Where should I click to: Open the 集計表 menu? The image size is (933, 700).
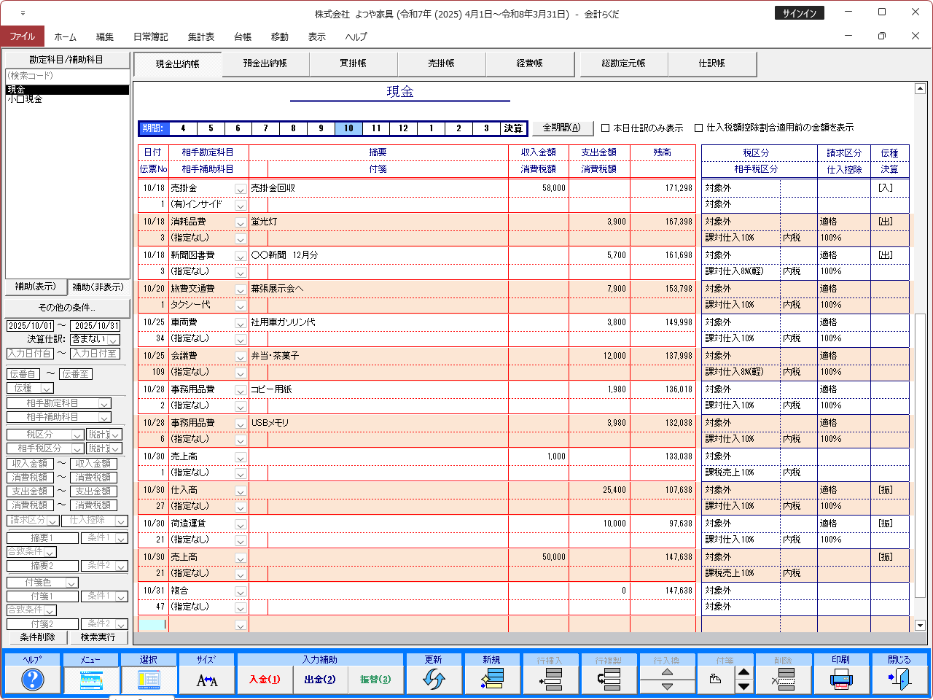(200, 36)
